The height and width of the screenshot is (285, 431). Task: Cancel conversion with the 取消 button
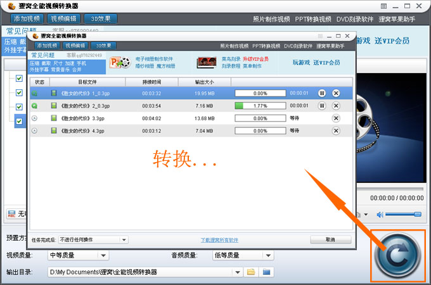point(331,239)
